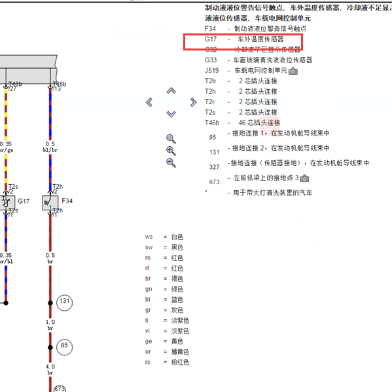Select legend row for ground 85
392x392 pixels.
[269, 135]
